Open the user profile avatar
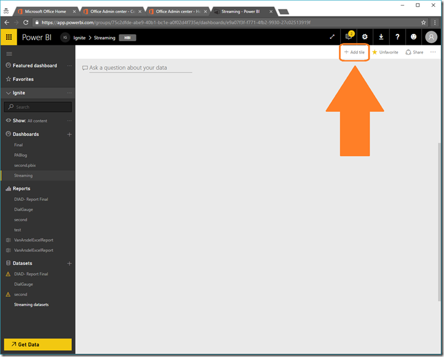This screenshot has width=444, height=357. 431,37
